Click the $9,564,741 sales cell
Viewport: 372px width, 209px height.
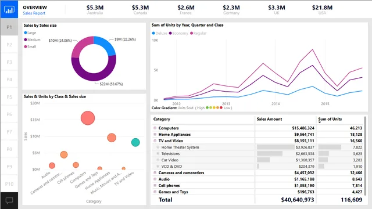[x=304, y=134]
